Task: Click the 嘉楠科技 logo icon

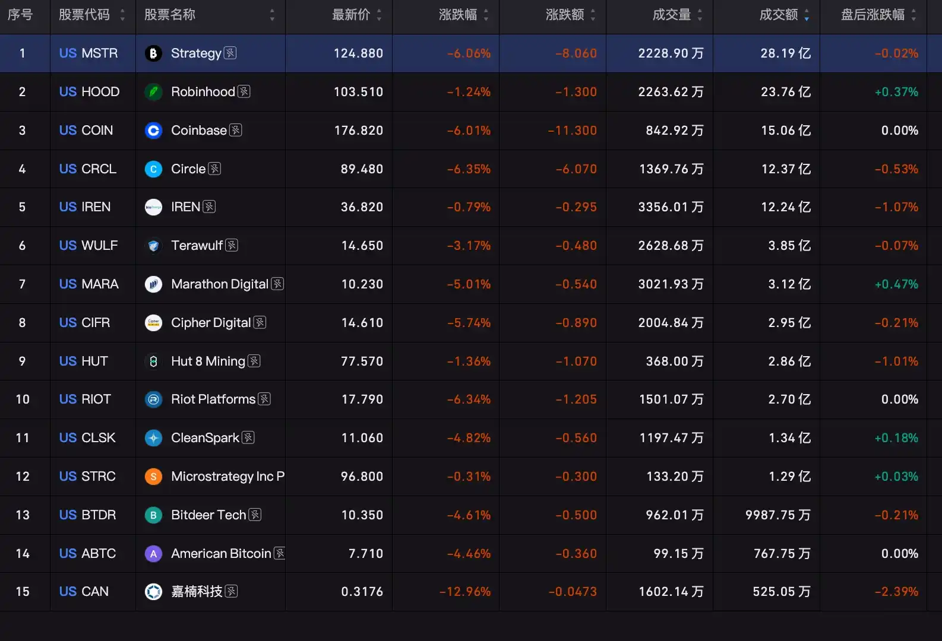Action: coord(153,592)
